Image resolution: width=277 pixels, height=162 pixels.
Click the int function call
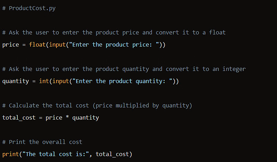44,81
